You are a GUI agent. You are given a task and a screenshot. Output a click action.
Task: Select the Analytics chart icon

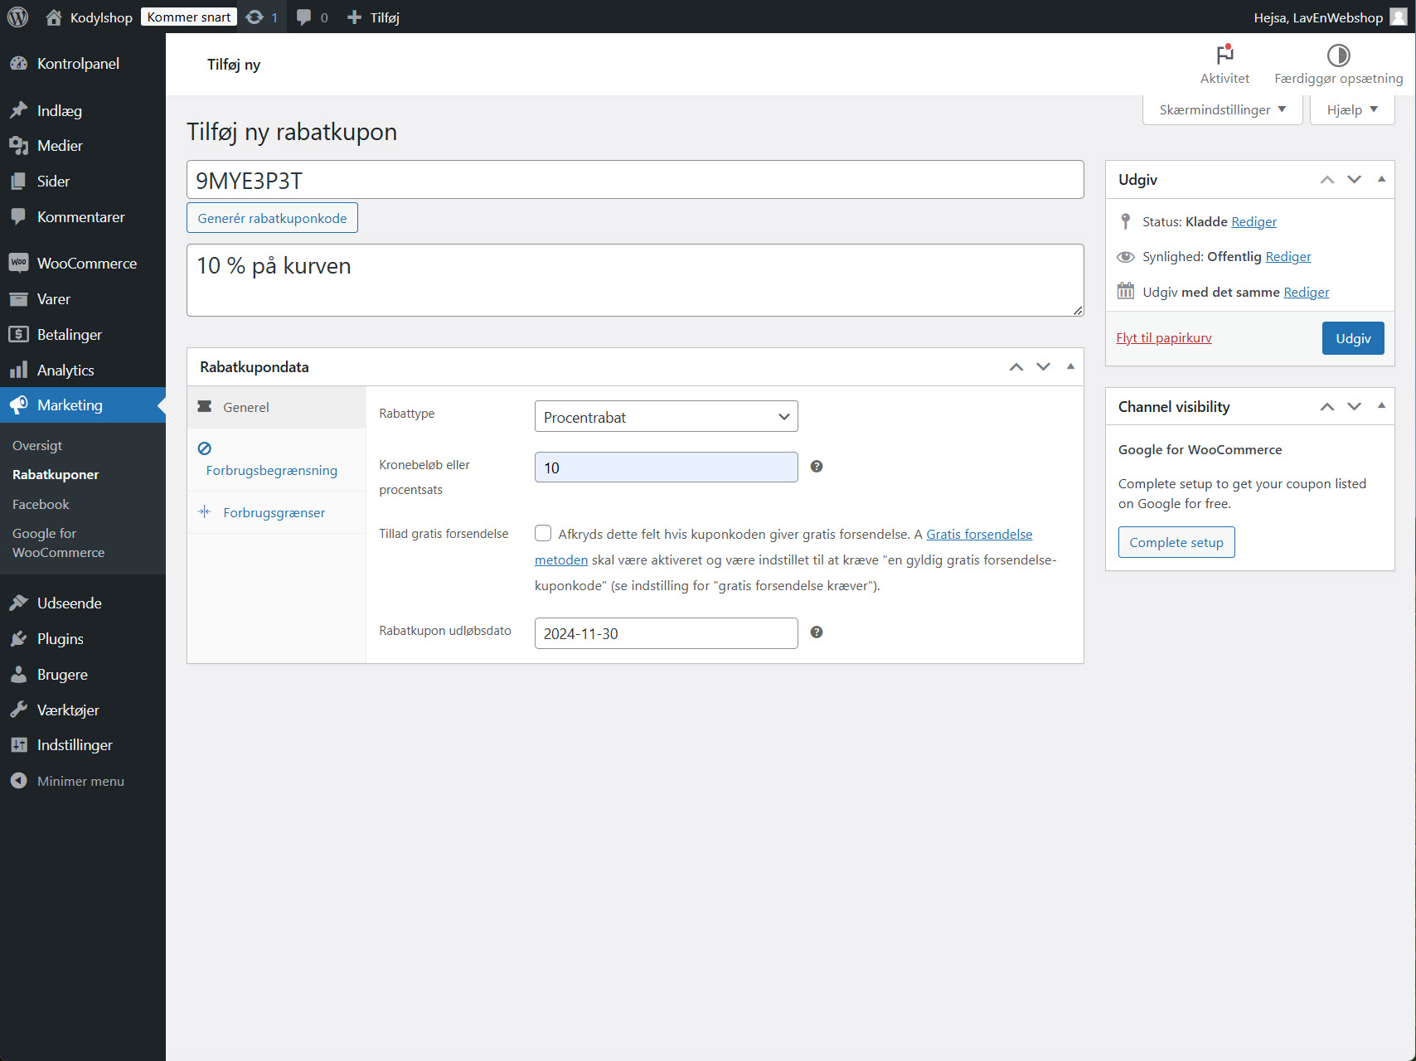(18, 370)
